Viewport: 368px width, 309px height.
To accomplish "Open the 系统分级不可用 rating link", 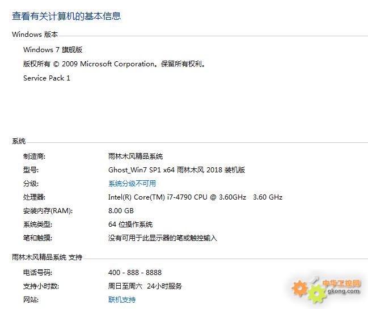I will click(x=132, y=184).
